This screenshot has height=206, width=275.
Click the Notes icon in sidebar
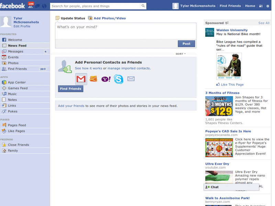(4, 100)
